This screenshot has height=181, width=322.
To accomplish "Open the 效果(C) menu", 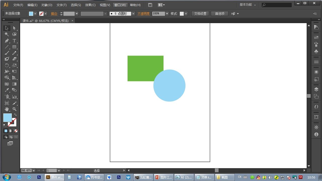I will coord(90,5).
